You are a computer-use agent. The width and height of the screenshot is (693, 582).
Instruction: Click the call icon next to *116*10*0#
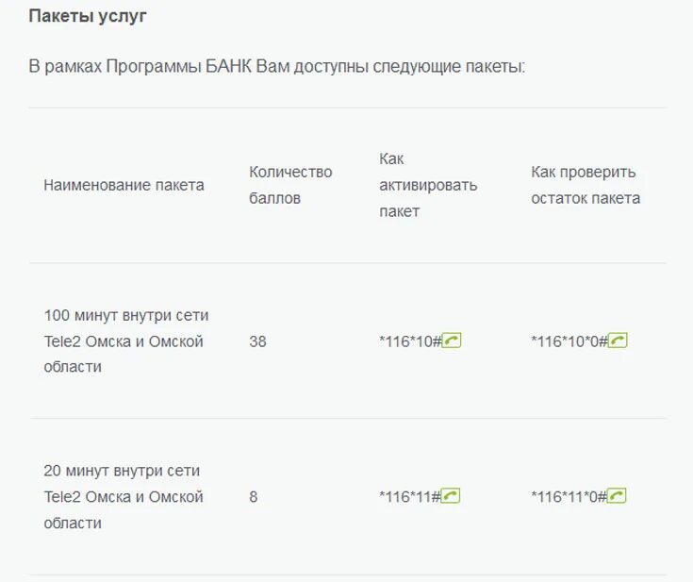(618, 341)
